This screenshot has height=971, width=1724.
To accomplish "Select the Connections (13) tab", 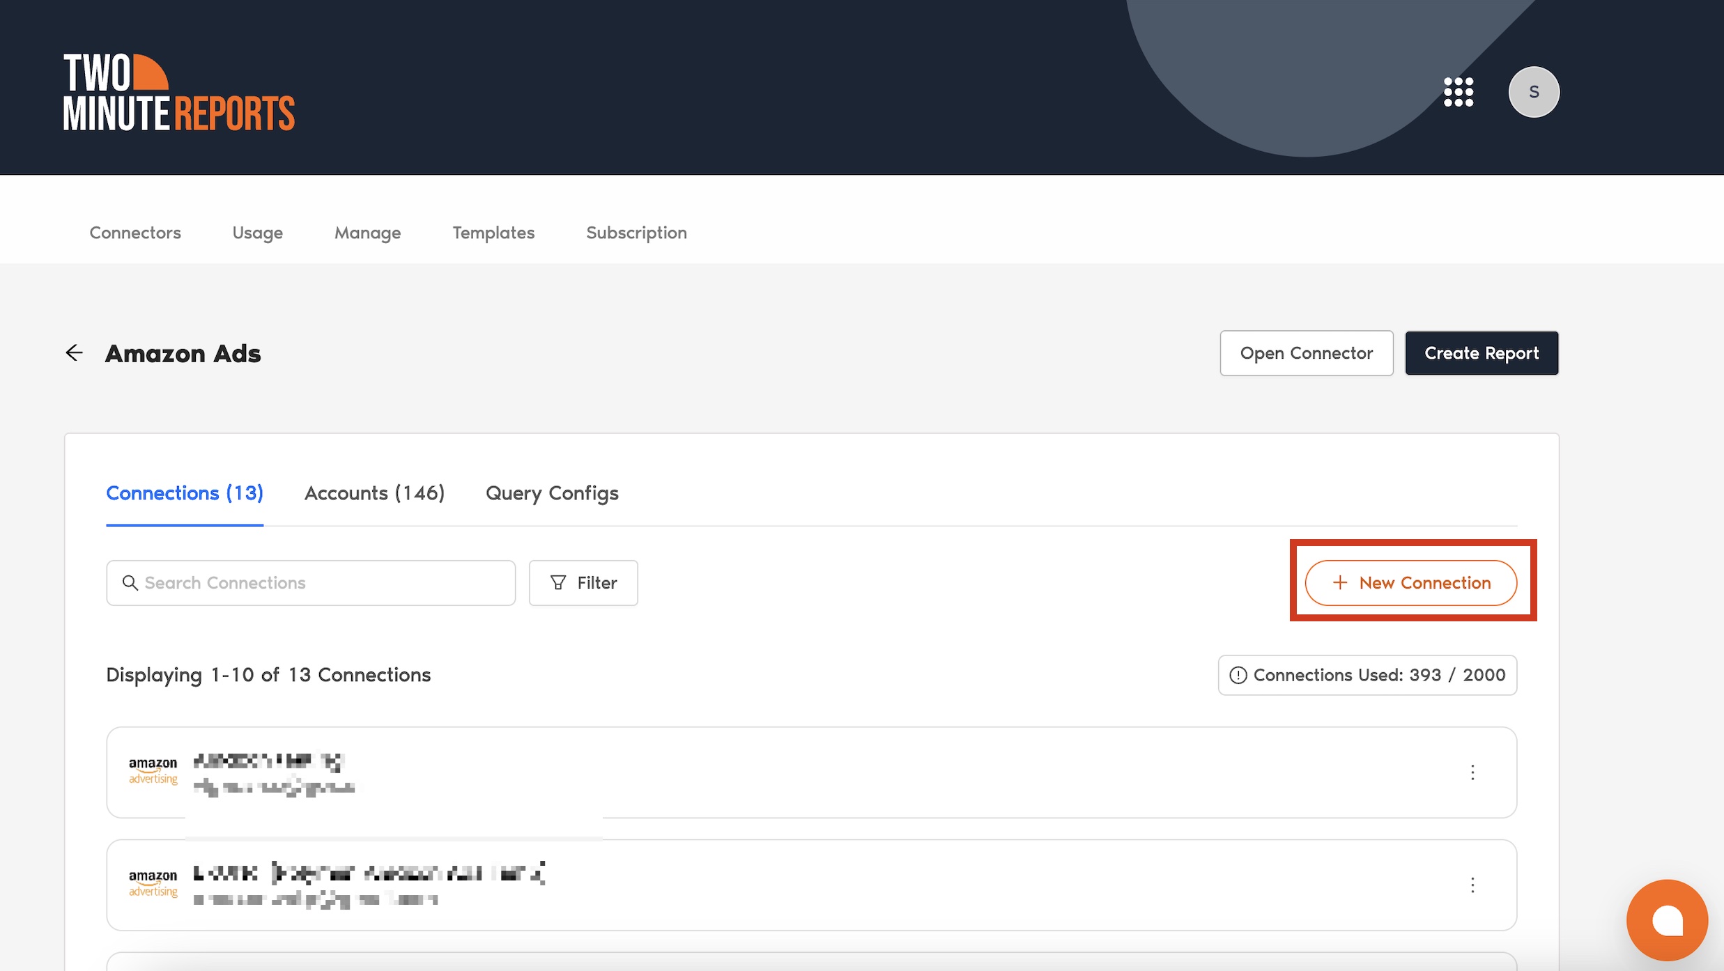I will coord(185,493).
